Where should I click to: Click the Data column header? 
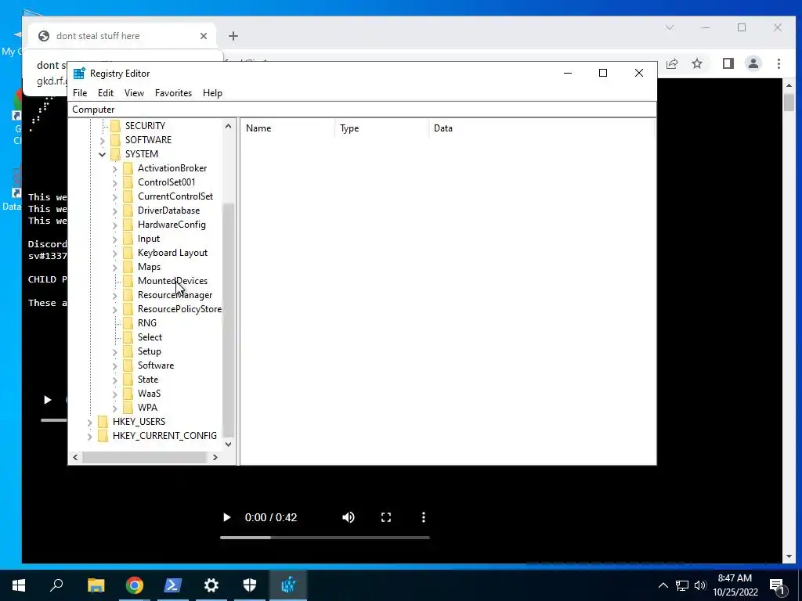pos(541,128)
